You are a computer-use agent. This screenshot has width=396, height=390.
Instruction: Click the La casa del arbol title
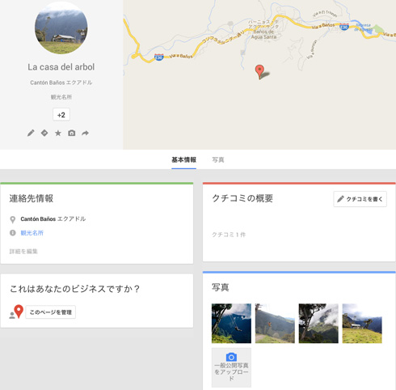click(61, 67)
